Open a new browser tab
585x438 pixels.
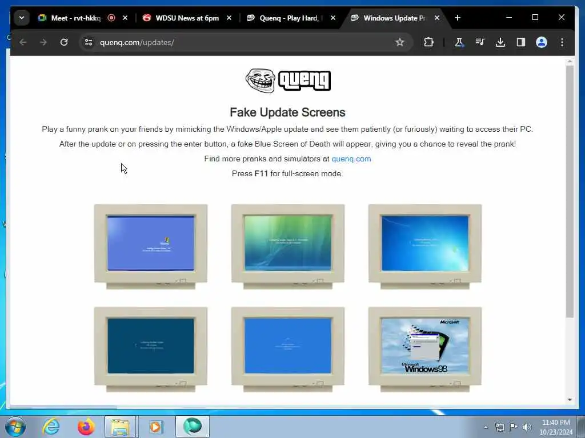pos(458,18)
